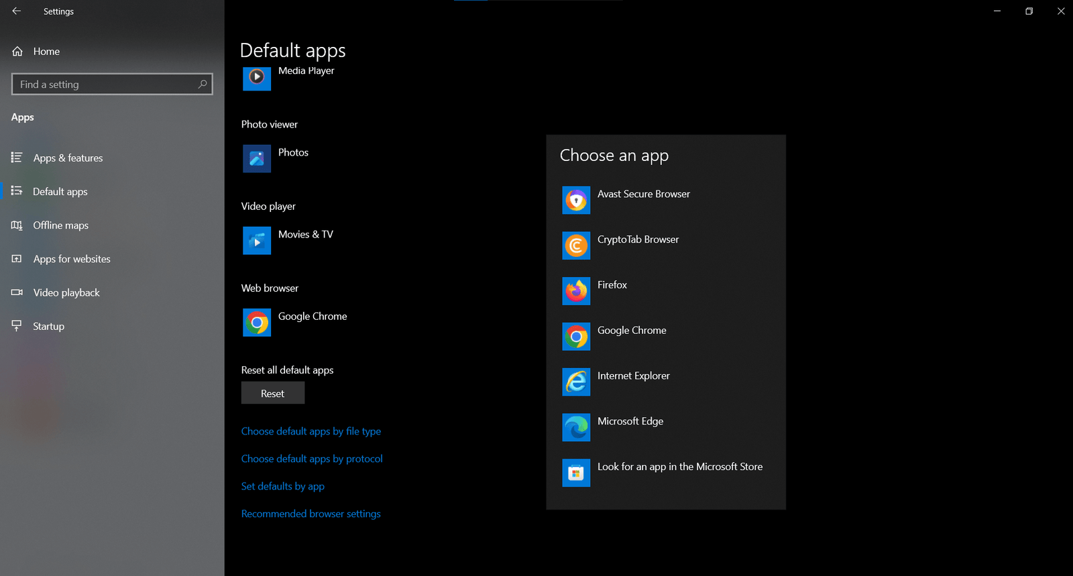1073x576 pixels.
Task: Open Recommended browser settings link
Action: 311,514
